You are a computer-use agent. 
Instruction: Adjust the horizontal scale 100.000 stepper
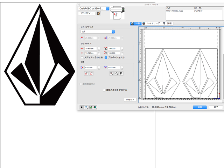[122, 49]
